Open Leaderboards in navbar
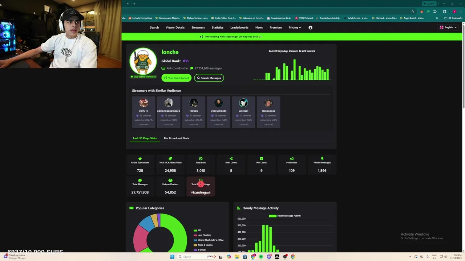This screenshot has height=261, width=465. point(239,28)
